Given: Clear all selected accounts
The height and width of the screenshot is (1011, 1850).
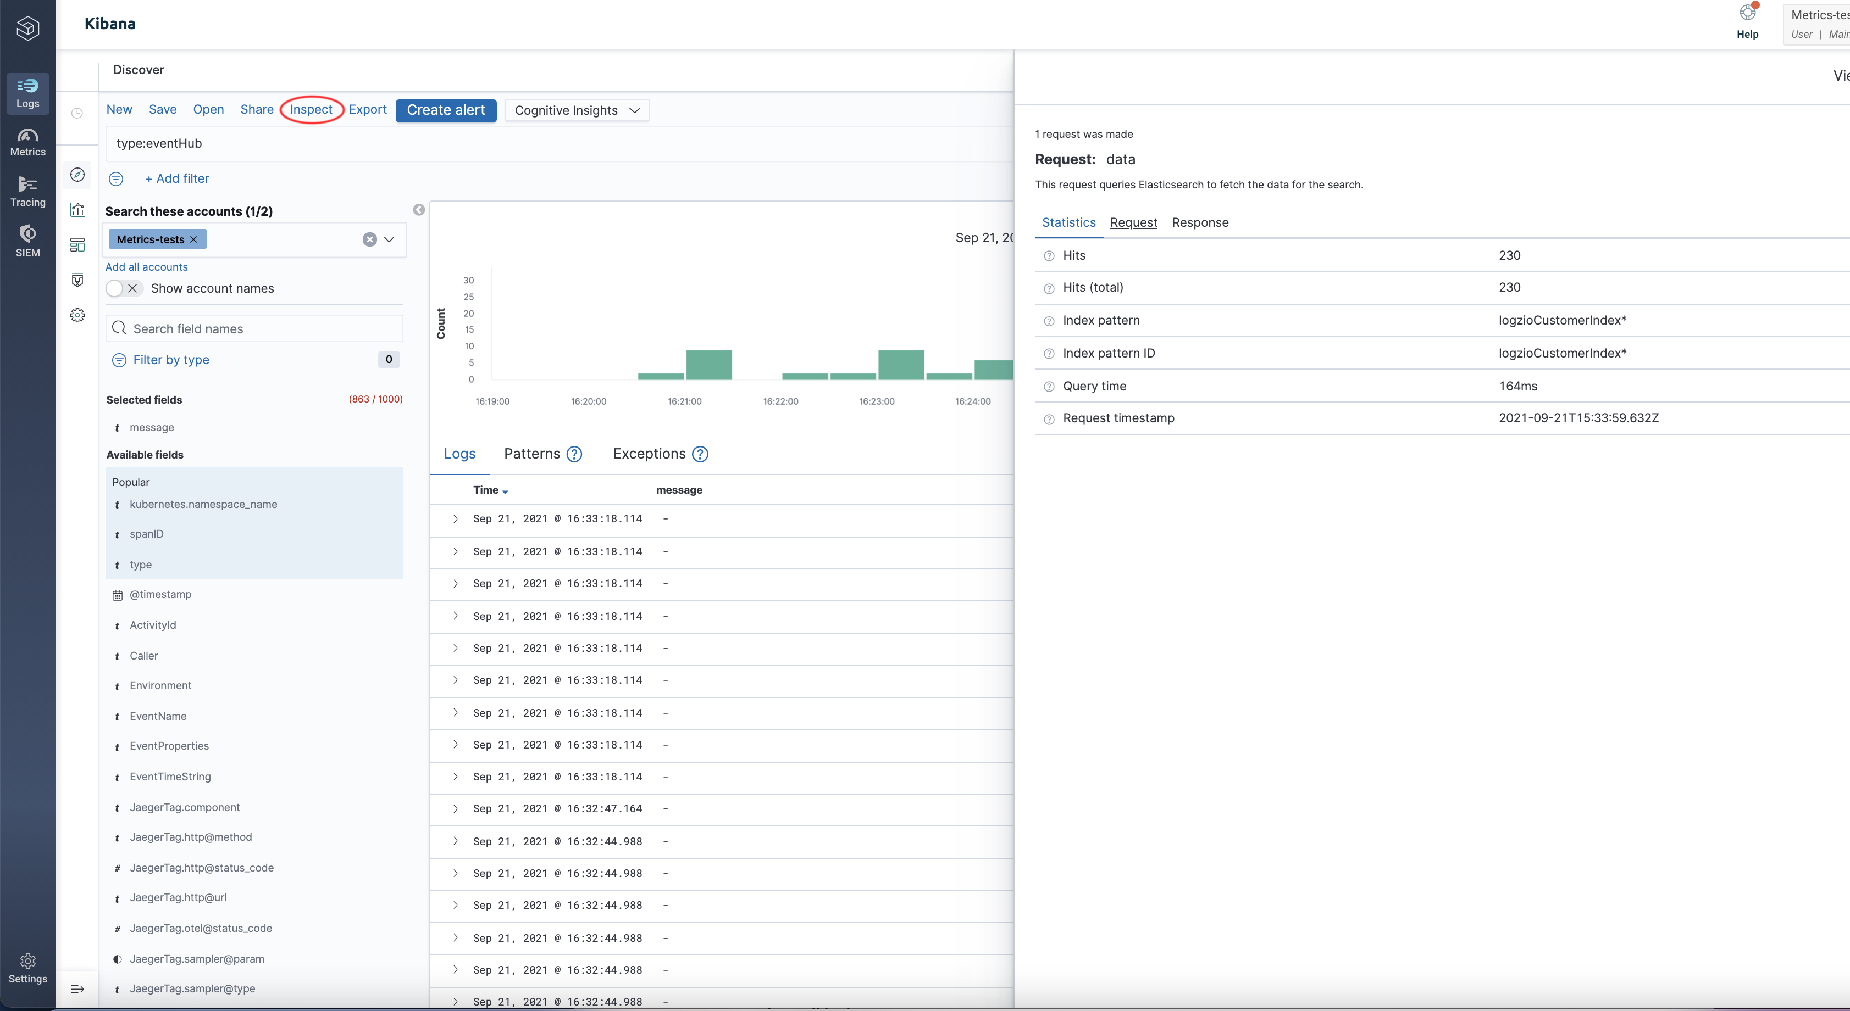Looking at the screenshot, I should (369, 239).
